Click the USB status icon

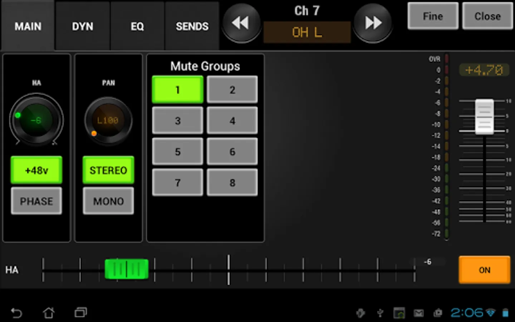pos(381,313)
